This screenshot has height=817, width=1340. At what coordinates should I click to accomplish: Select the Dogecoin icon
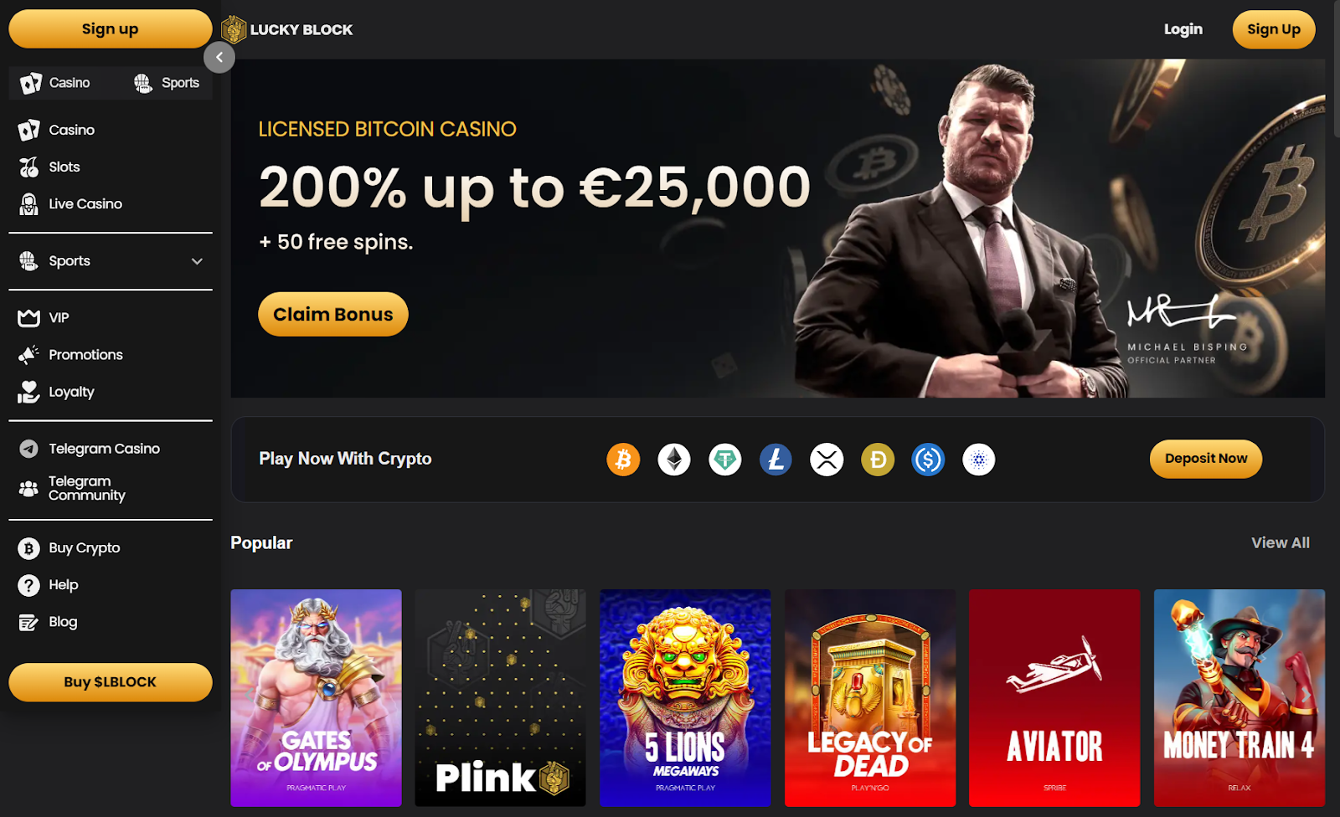878,460
